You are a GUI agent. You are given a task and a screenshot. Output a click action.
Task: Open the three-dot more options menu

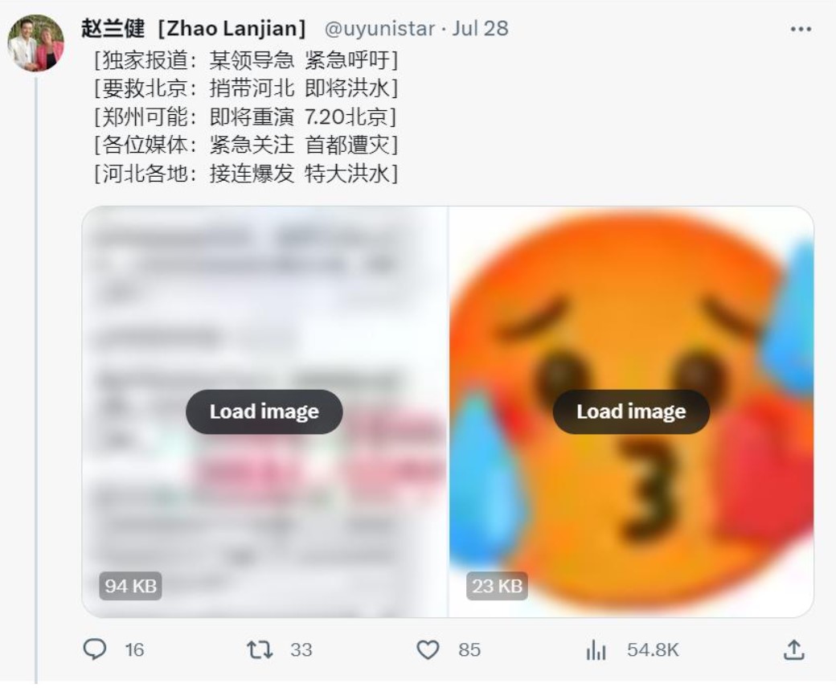tap(801, 29)
